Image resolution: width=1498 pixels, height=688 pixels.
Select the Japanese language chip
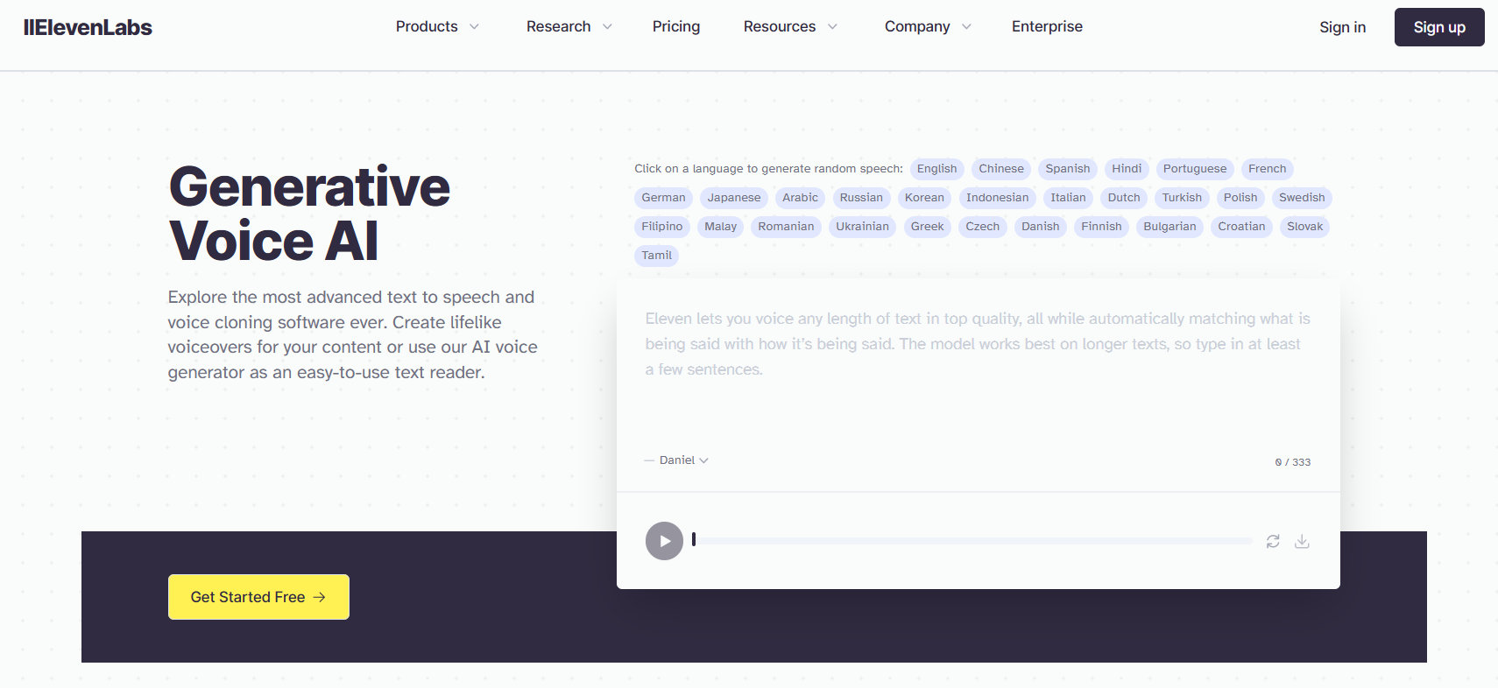[x=734, y=198]
